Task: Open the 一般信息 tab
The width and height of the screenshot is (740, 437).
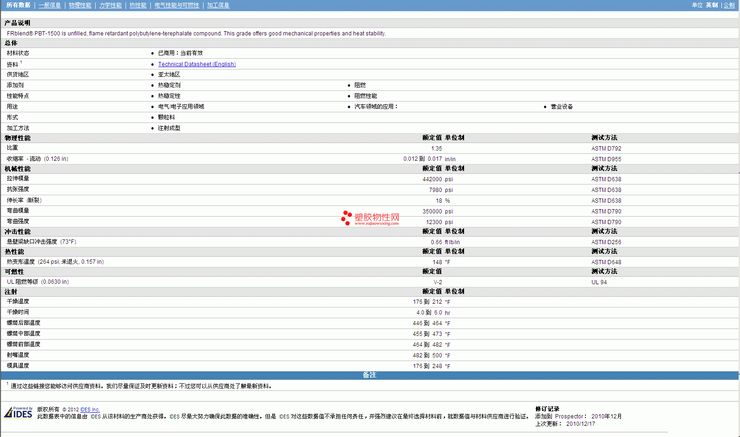Action: click(49, 5)
